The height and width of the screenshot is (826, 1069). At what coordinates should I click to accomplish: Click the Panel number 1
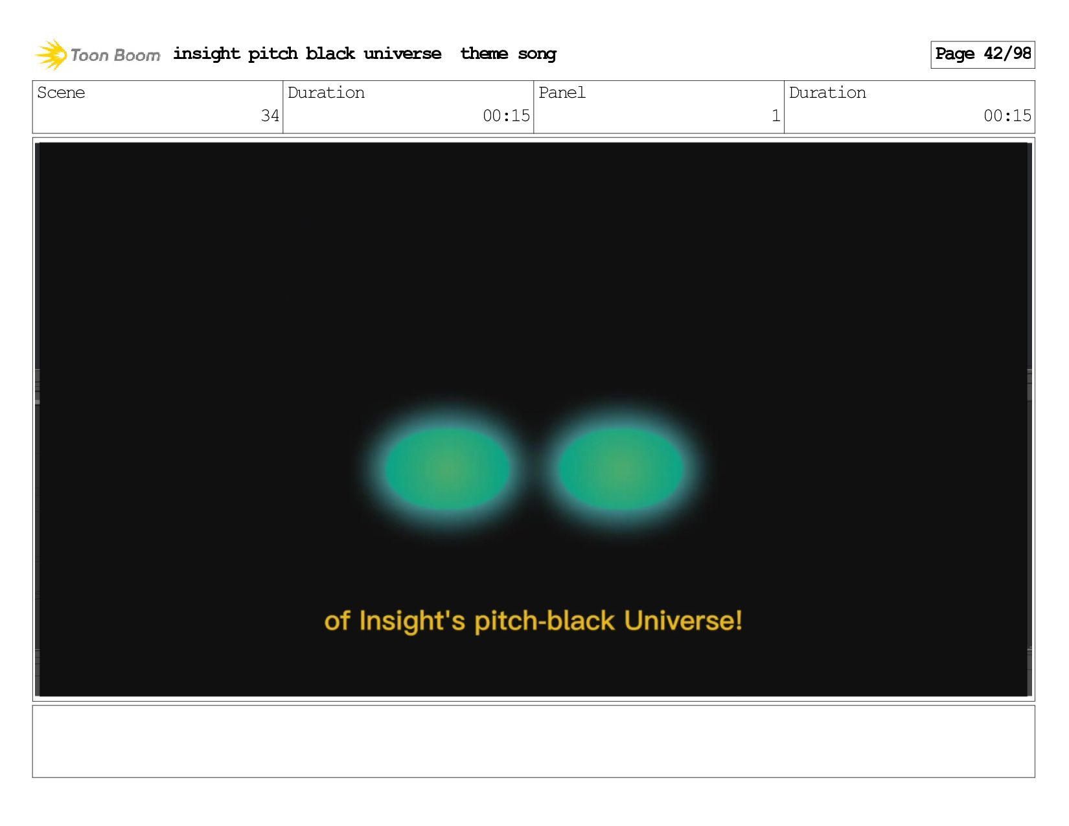click(776, 116)
